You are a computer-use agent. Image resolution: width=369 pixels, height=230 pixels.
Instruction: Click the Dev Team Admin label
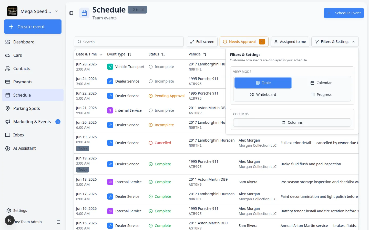coord(28,222)
